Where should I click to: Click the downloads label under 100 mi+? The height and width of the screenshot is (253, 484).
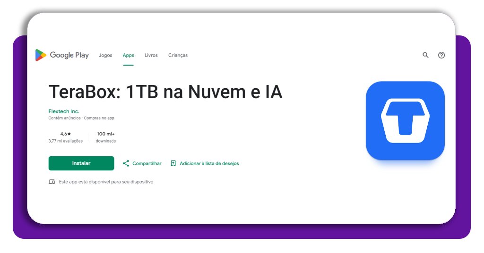coord(105,141)
